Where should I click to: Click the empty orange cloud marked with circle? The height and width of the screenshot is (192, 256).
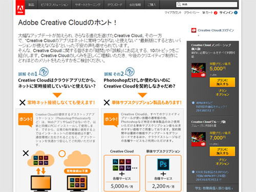click(77, 159)
